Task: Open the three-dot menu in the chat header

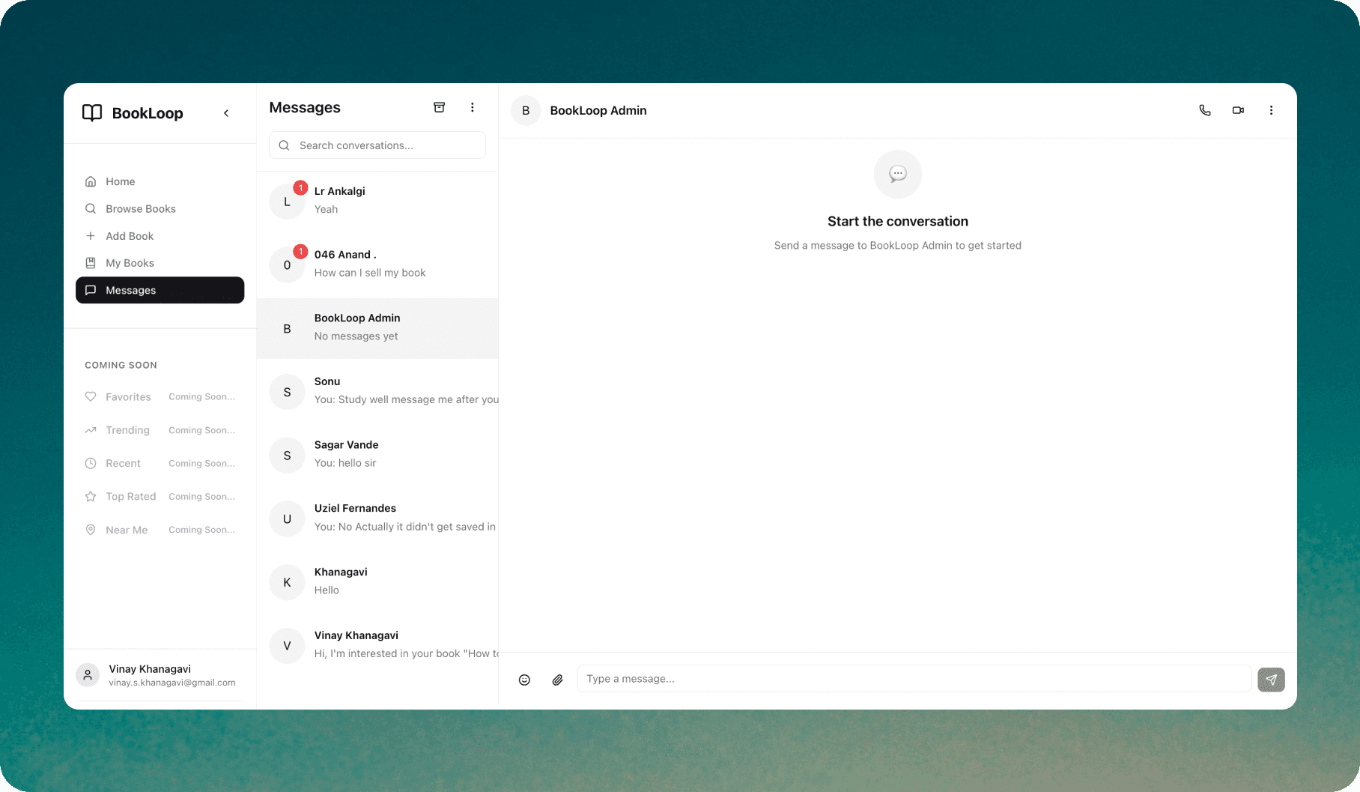Action: click(x=1271, y=110)
